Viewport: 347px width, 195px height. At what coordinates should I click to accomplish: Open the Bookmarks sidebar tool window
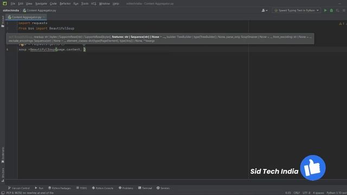3,155
